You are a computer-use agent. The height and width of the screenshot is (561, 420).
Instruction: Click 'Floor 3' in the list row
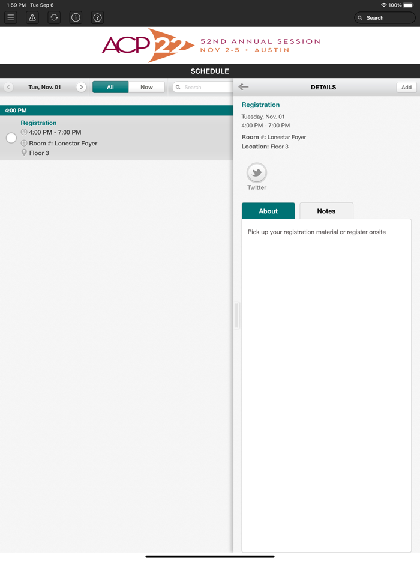[39, 153]
